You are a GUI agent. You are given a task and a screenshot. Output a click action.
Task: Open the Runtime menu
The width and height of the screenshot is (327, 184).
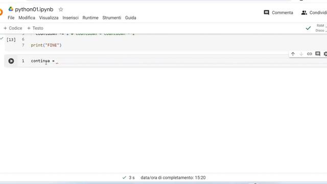coord(90,18)
